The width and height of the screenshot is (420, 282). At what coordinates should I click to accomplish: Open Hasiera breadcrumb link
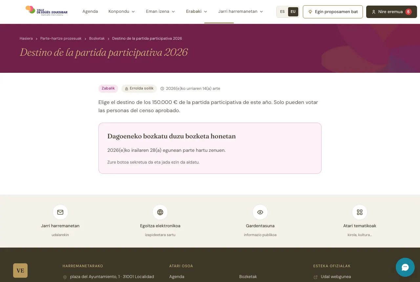pos(26,38)
